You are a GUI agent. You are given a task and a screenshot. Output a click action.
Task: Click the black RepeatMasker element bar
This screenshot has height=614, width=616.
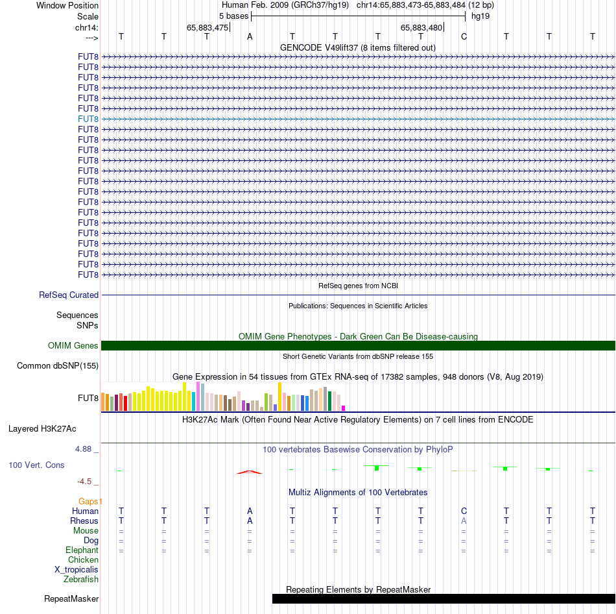tap(444, 598)
